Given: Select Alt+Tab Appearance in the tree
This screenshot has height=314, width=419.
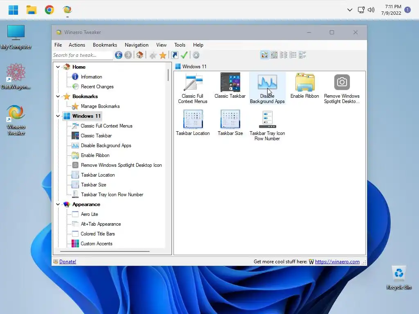Looking at the screenshot, I should coord(101,224).
